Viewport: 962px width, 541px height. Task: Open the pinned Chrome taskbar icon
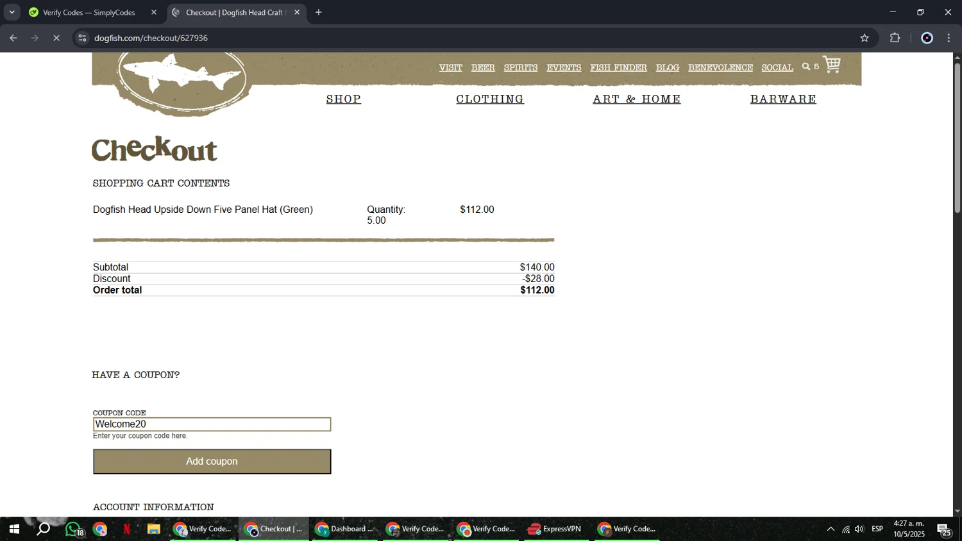(100, 529)
